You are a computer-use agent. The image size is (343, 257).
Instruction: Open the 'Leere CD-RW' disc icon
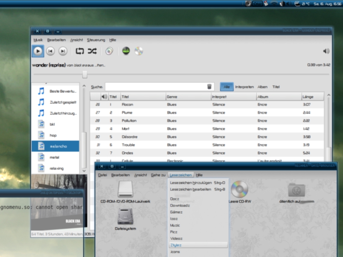[240, 189]
